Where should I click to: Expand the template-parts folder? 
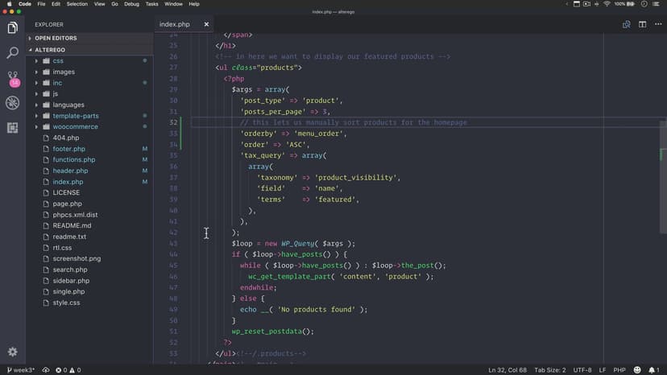[75, 116]
